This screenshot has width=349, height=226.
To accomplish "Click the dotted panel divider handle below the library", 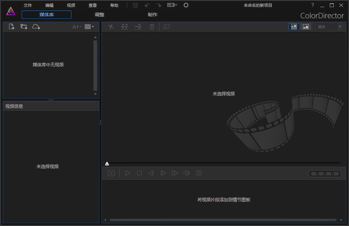I will (x=51, y=100).
